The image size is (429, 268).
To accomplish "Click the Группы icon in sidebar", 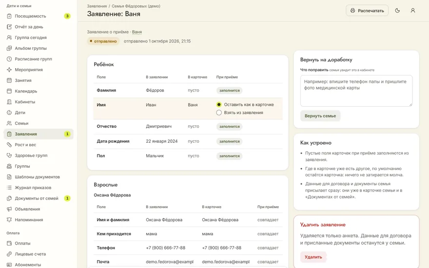I will 9,166.
